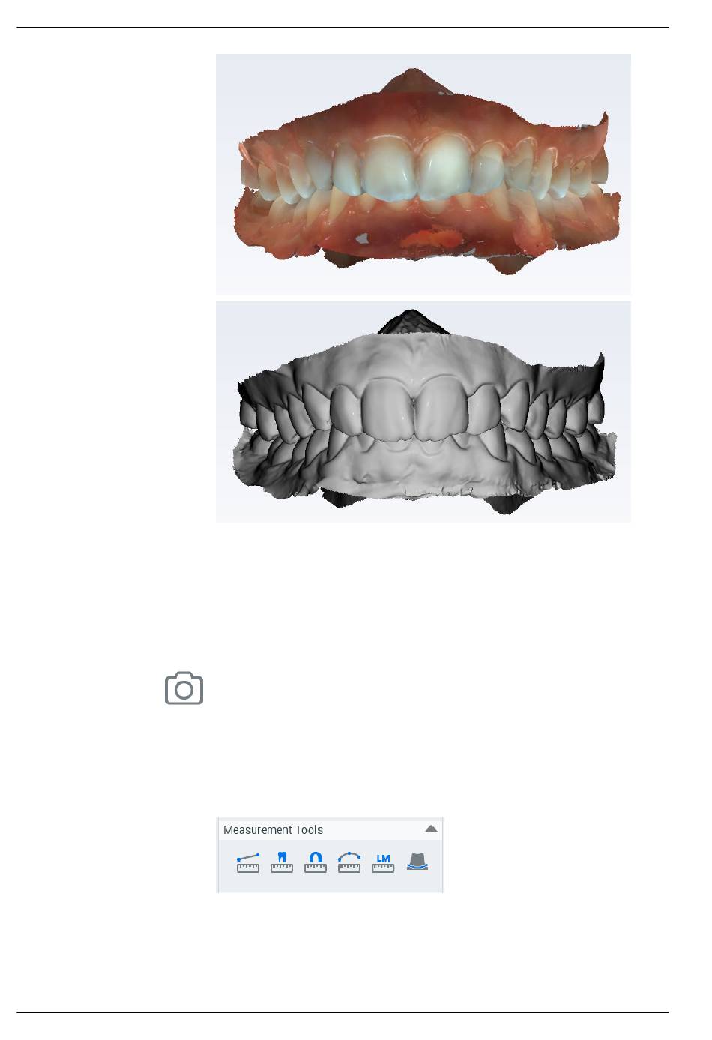Viewport: 712px width, 1040px height.
Task: Collapse the Measurement Tools panel
Action: click(431, 829)
